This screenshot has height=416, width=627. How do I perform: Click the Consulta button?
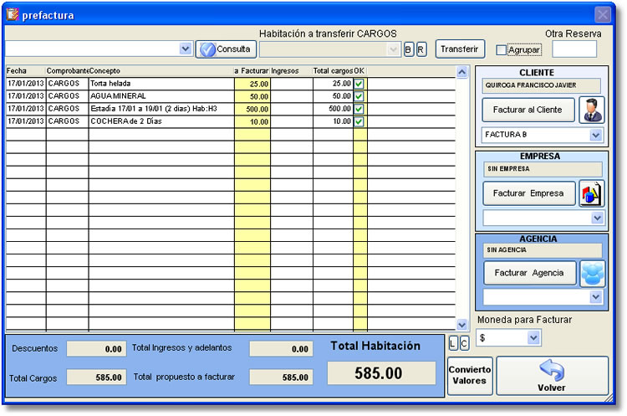pos(226,49)
